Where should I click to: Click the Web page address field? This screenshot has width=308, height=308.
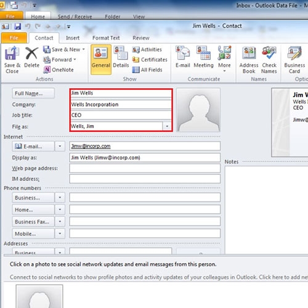(x=145, y=168)
